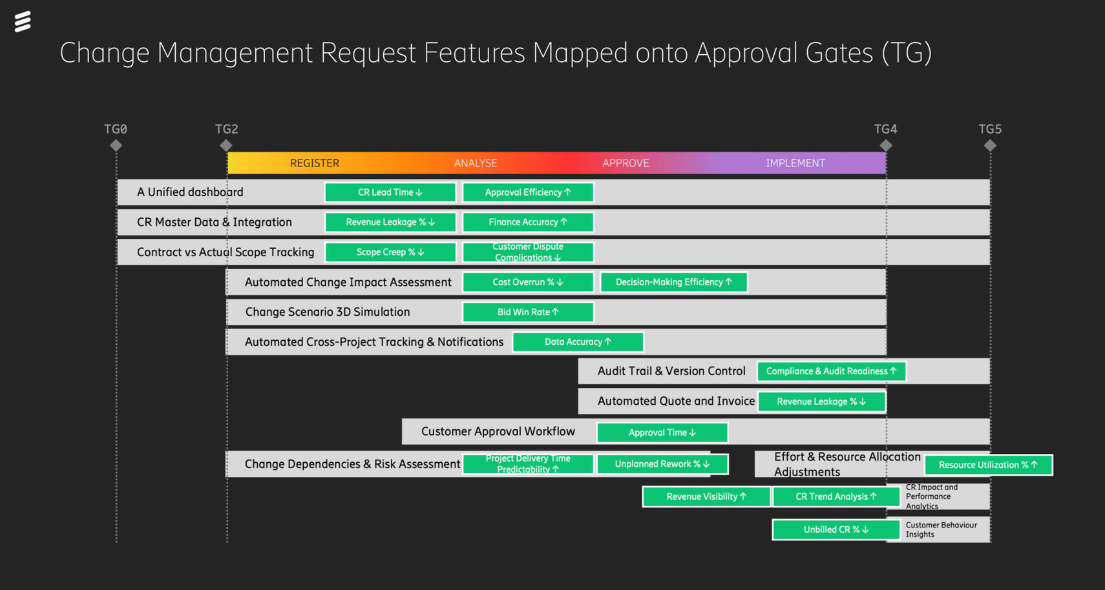
Task: Click the Bid Win Rate tag
Action: coord(528,312)
